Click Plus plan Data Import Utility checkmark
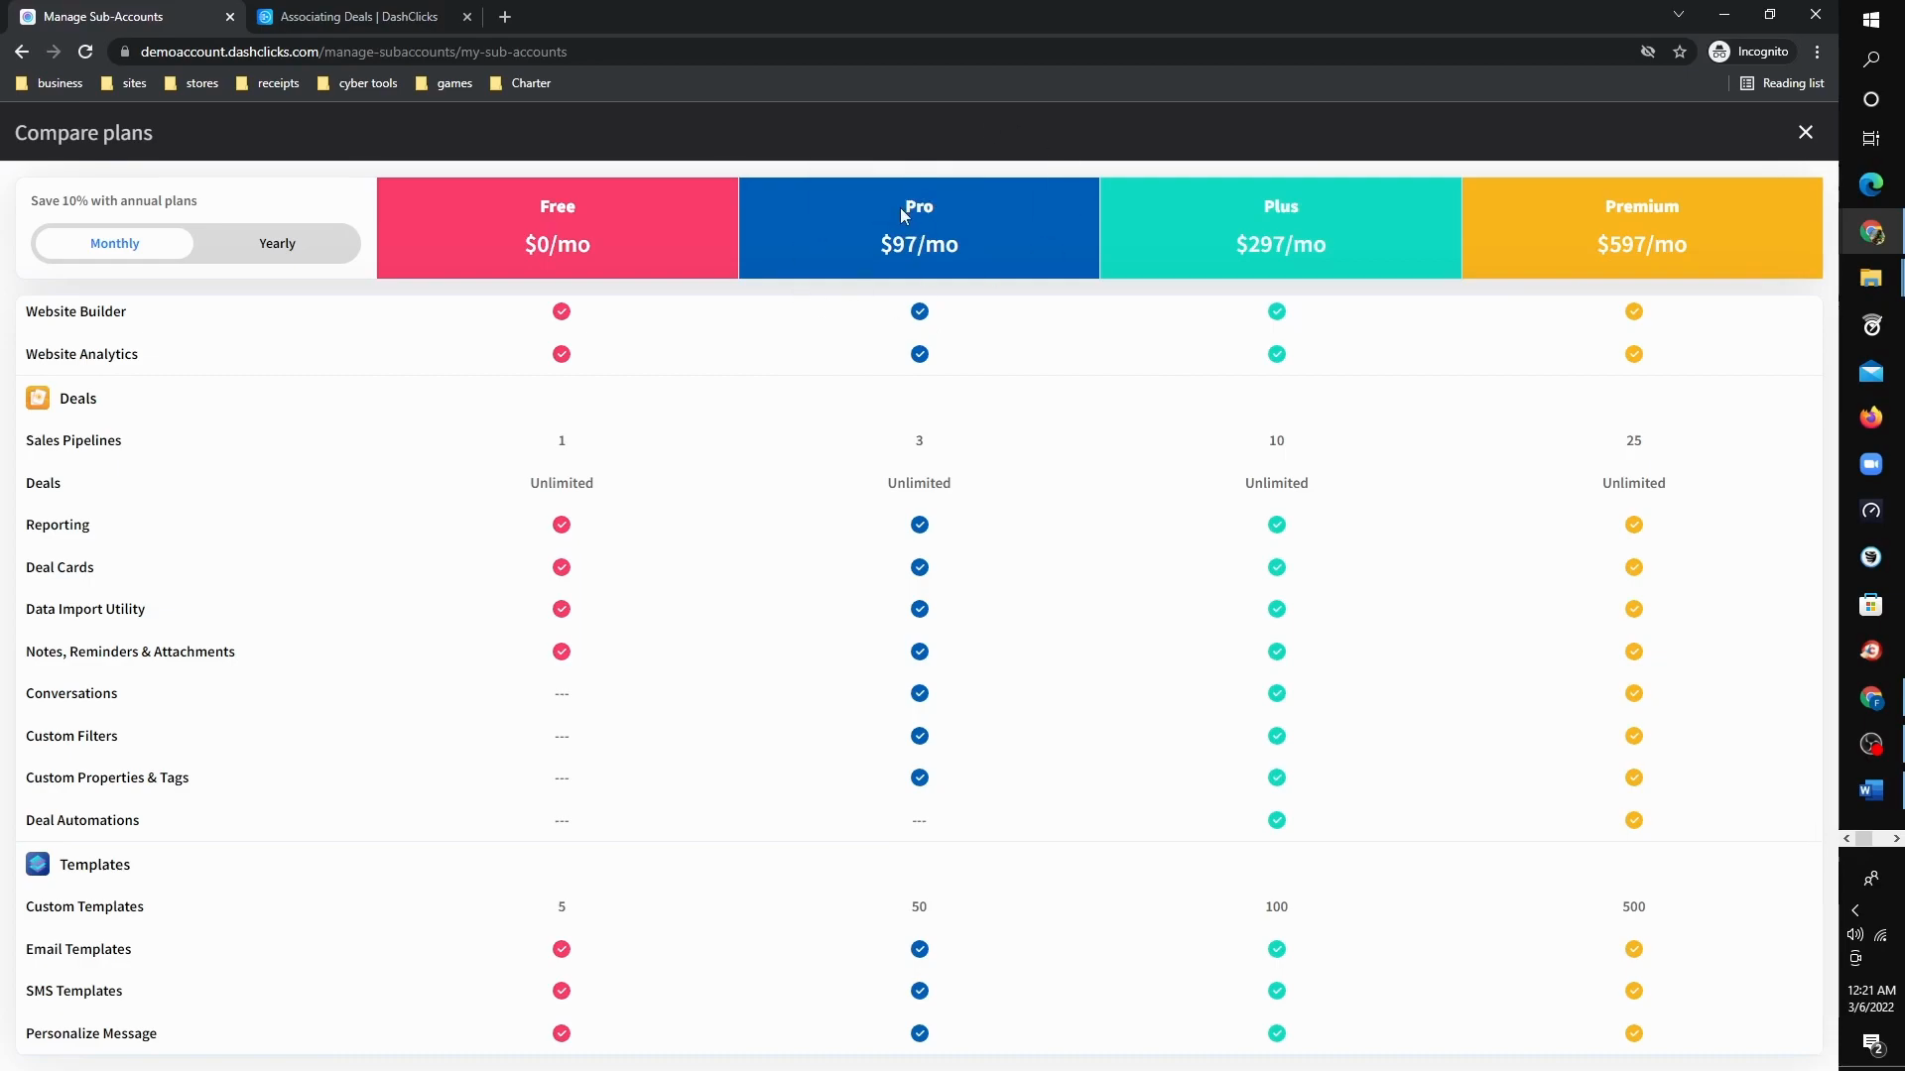The width and height of the screenshot is (1905, 1071). click(1277, 609)
